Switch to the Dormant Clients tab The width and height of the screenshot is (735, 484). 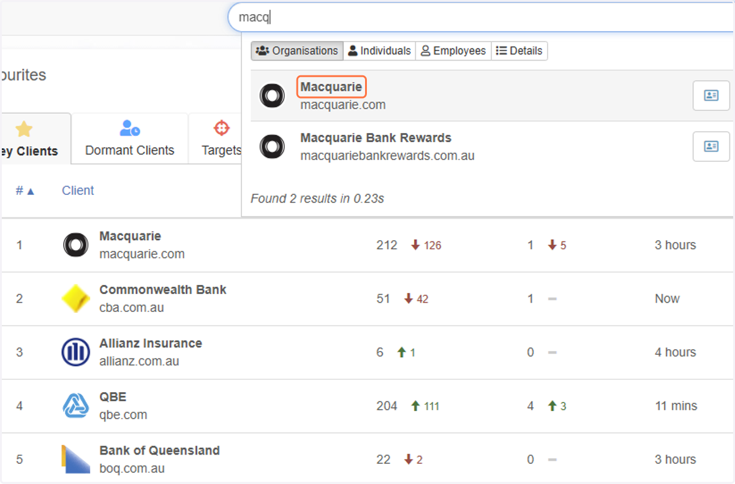(130, 138)
